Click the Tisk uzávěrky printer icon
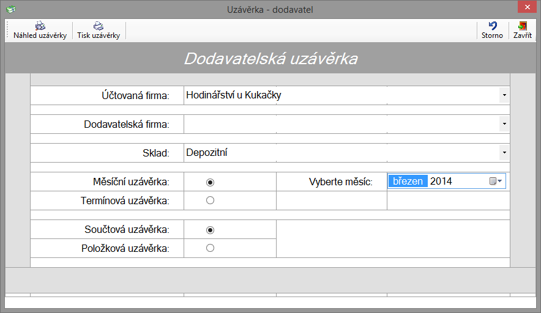 (99, 26)
